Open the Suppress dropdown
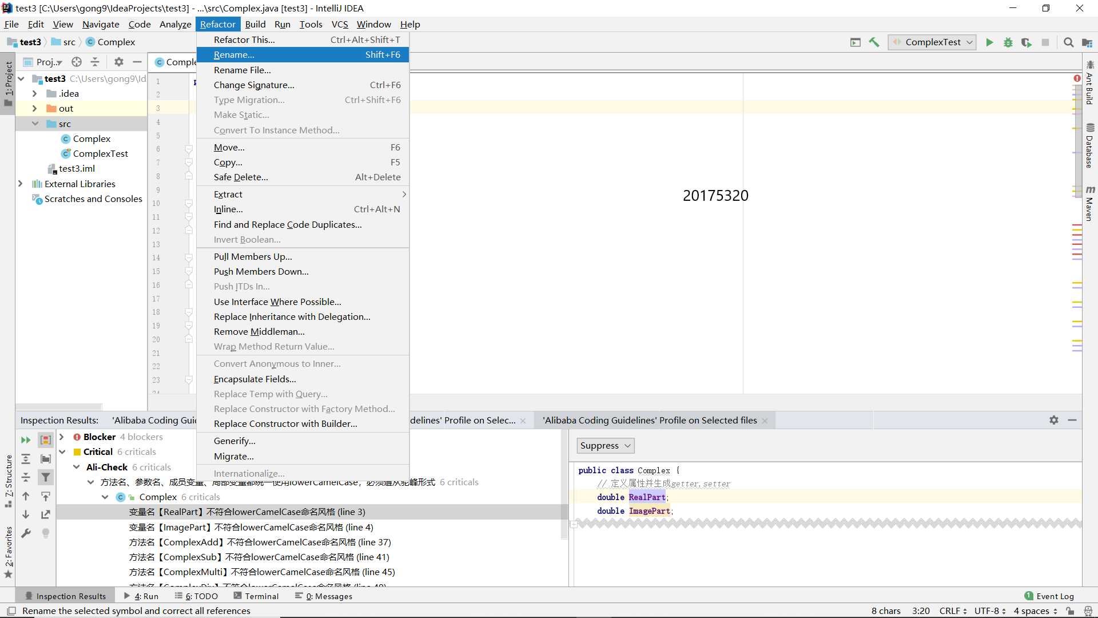This screenshot has height=618, width=1098. (605, 446)
